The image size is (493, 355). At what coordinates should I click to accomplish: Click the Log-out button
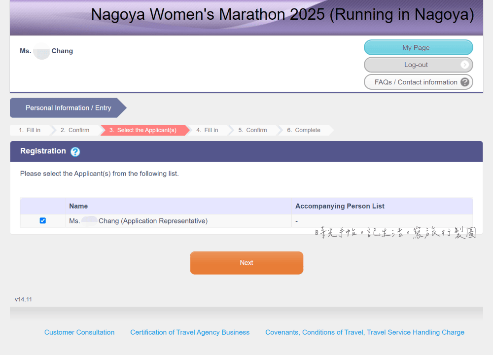[x=419, y=65]
